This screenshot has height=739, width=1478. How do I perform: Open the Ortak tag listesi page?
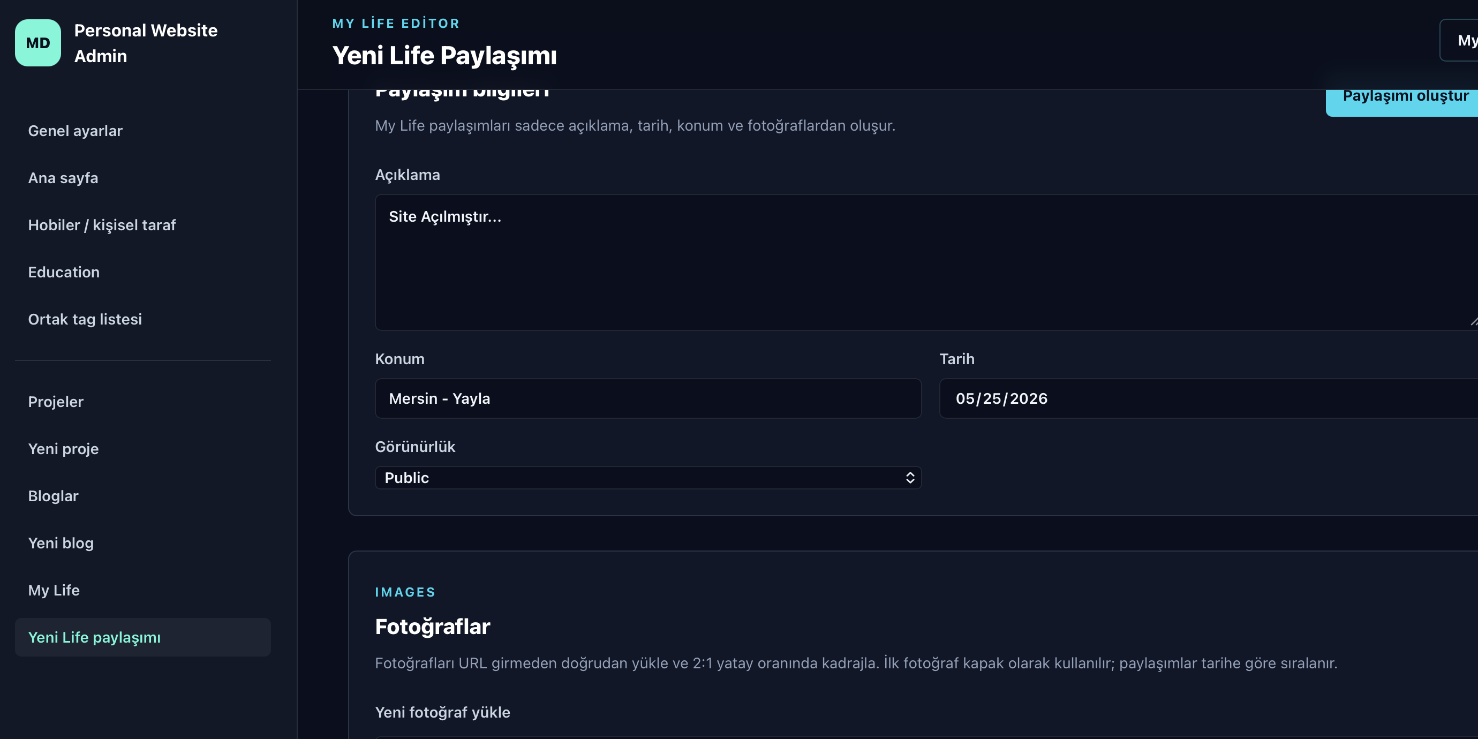pyautogui.click(x=85, y=319)
